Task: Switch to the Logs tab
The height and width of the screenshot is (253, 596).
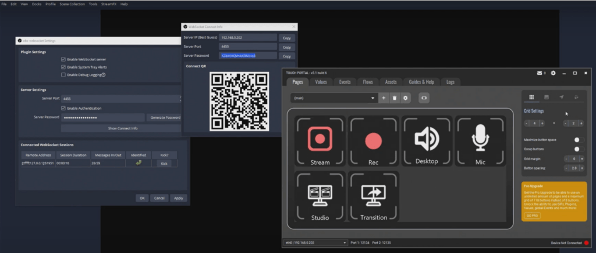Action: coord(450,82)
